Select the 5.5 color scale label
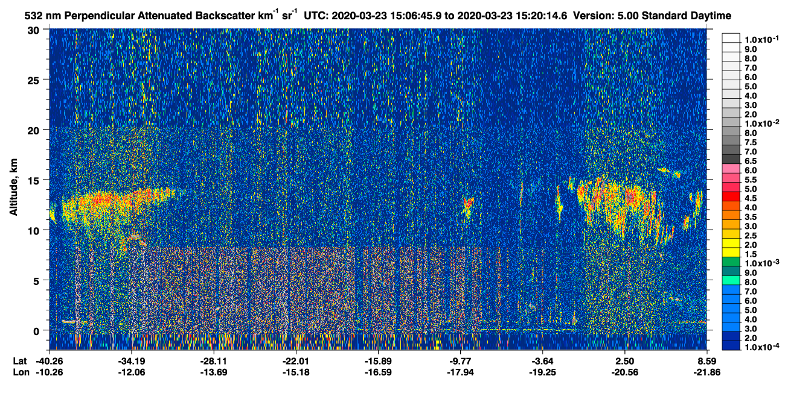The image size is (785, 402). coord(750,180)
